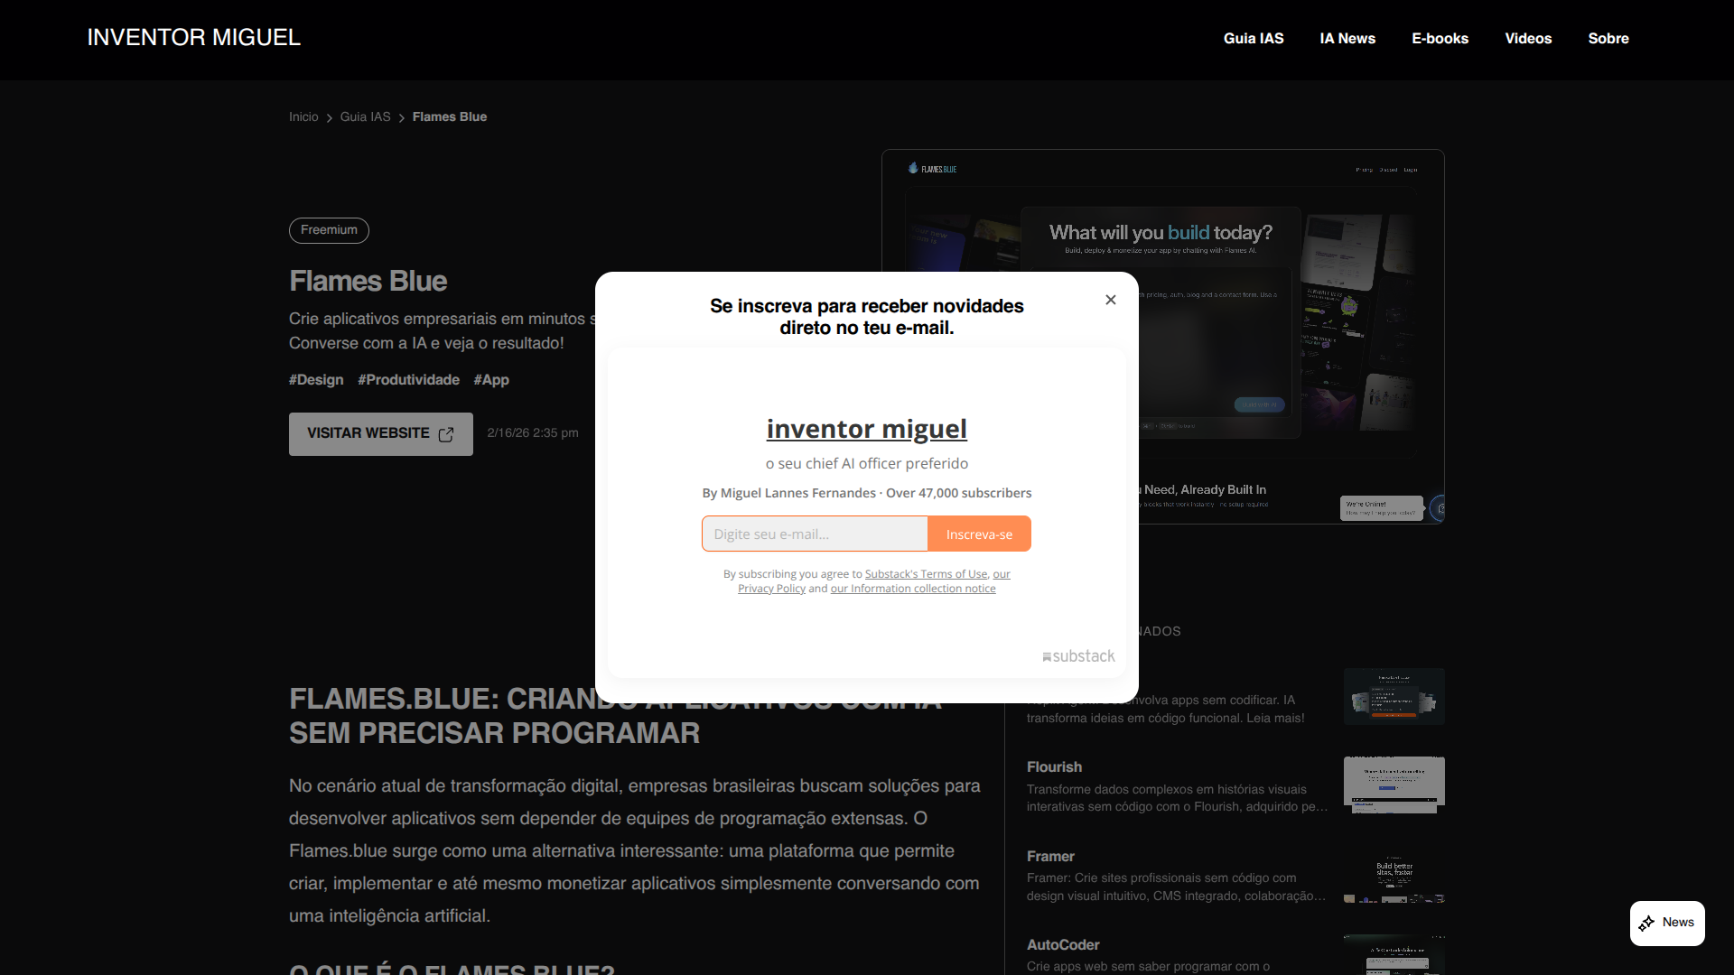Open the Framer related article

(x=1050, y=856)
